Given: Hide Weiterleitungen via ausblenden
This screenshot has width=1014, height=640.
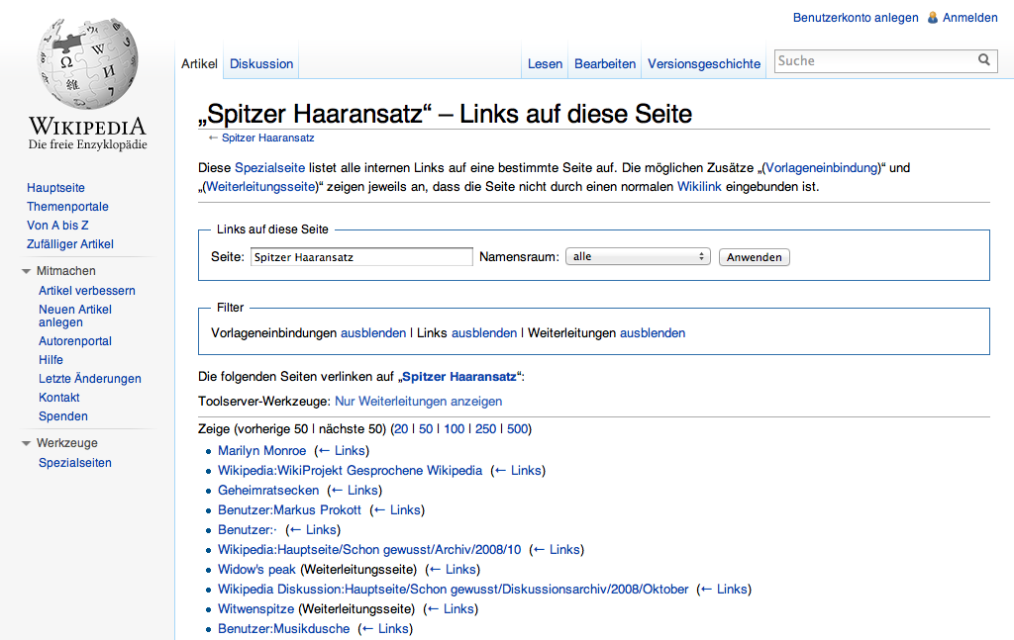Looking at the screenshot, I should pyautogui.click(x=653, y=333).
